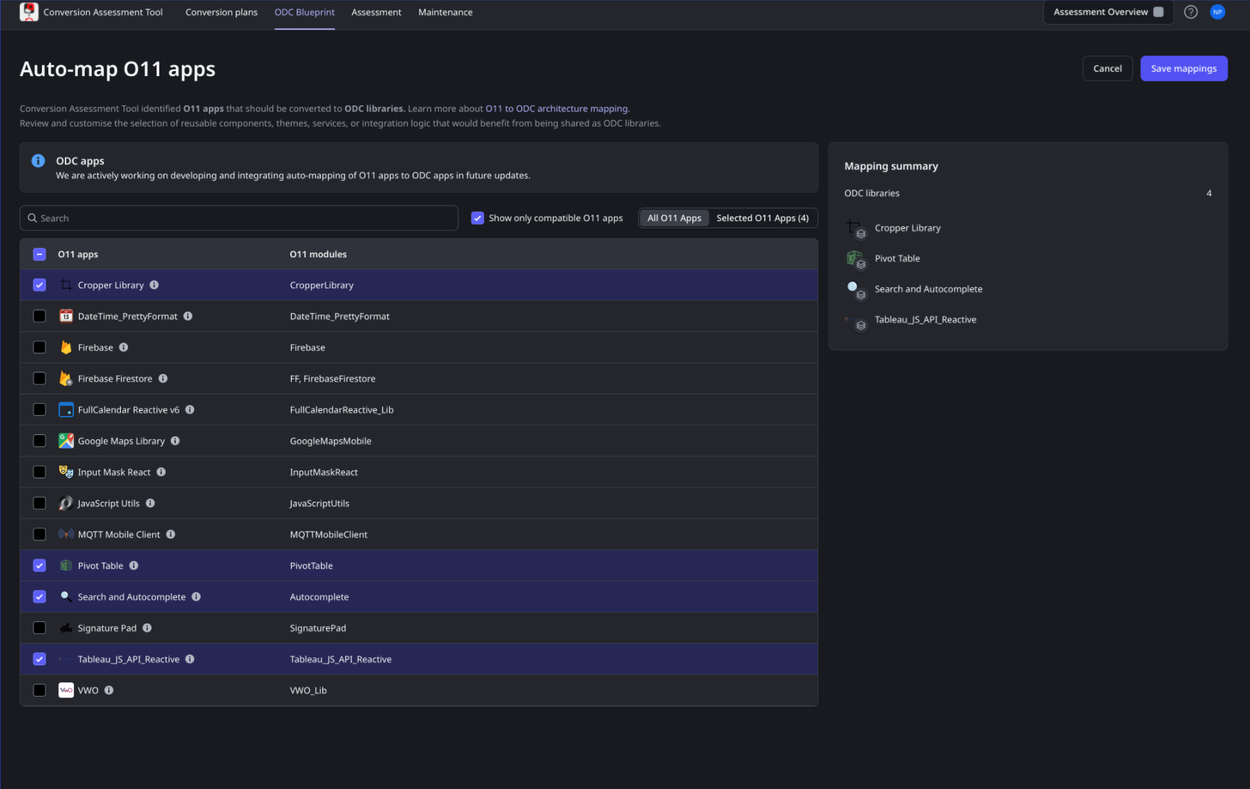Click into the Search field
Image resolution: width=1250 pixels, height=789 pixels.
(x=239, y=218)
